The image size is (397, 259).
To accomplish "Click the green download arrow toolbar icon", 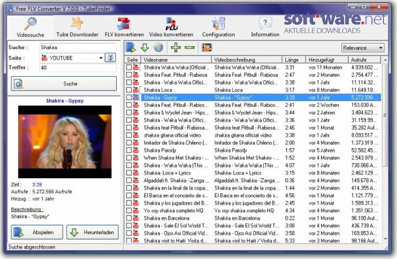I will click(145, 48).
